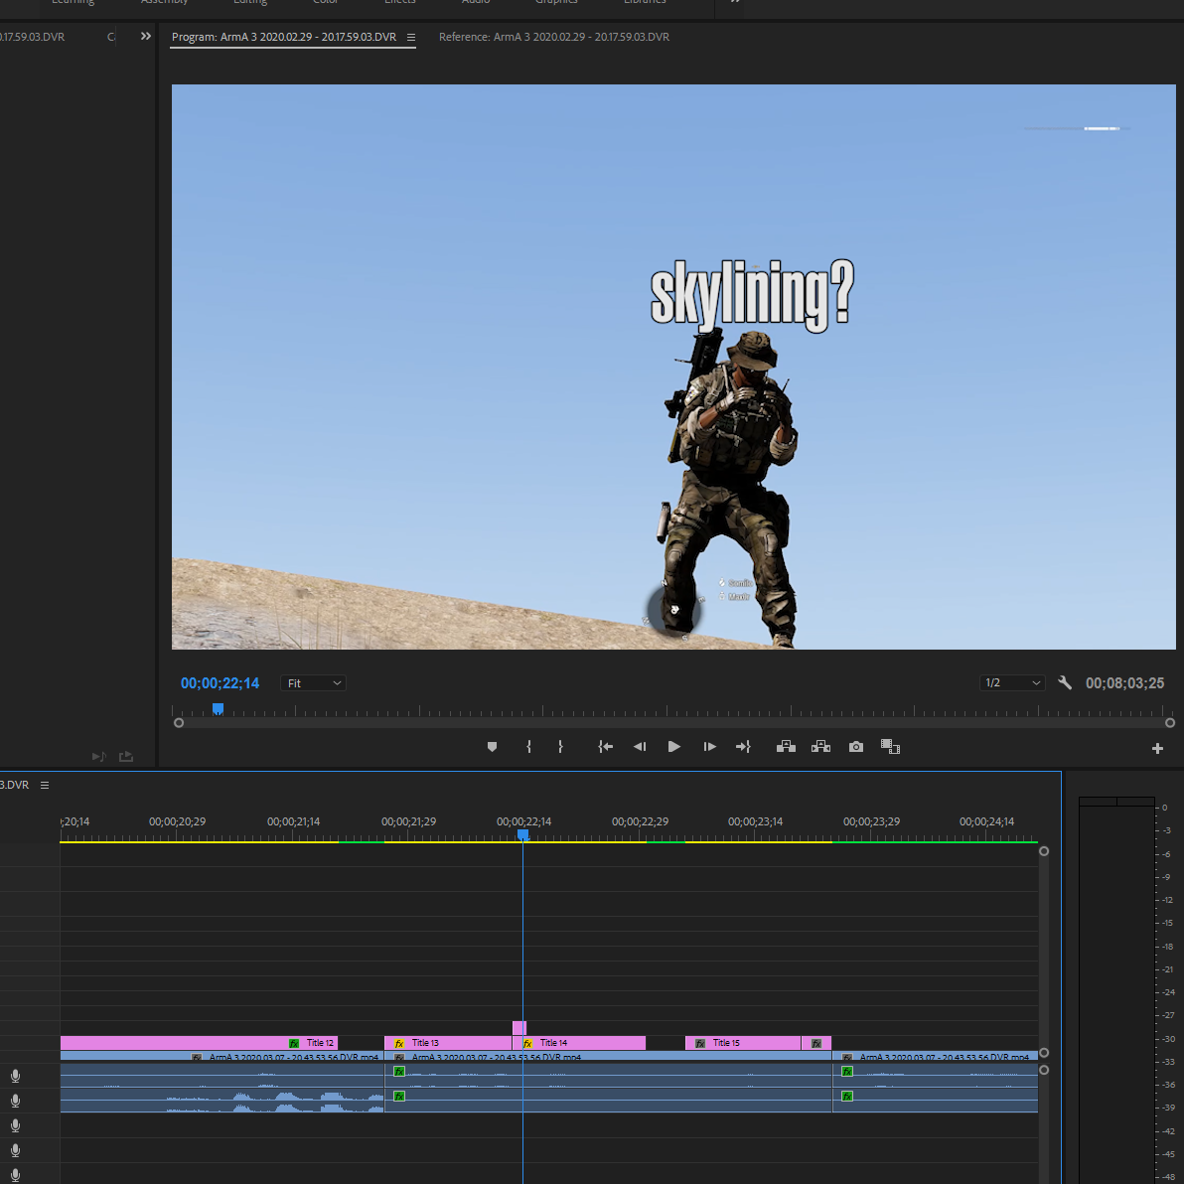Click the Lift button
1184x1184 pixels.
coord(786,747)
